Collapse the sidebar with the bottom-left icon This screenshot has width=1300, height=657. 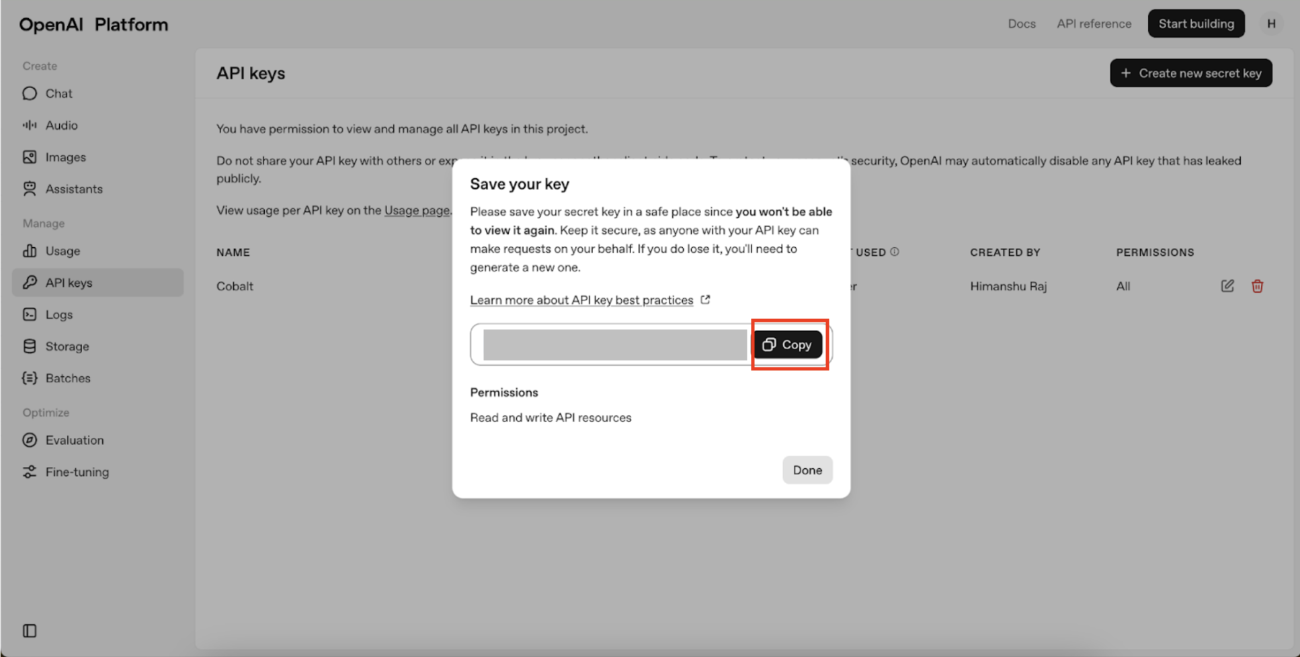click(x=29, y=631)
